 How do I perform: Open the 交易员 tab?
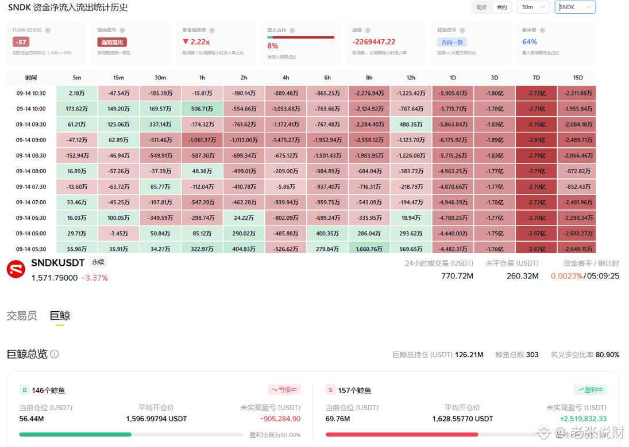[x=22, y=316]
